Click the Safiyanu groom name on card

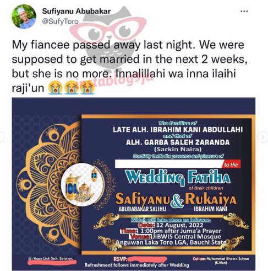[143, 199]
